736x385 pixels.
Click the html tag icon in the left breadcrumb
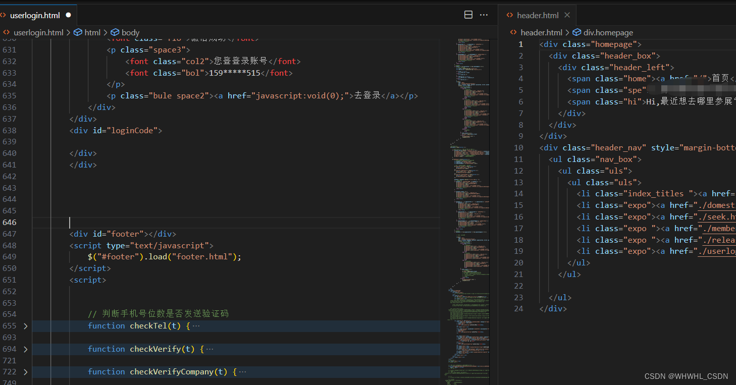78,32
